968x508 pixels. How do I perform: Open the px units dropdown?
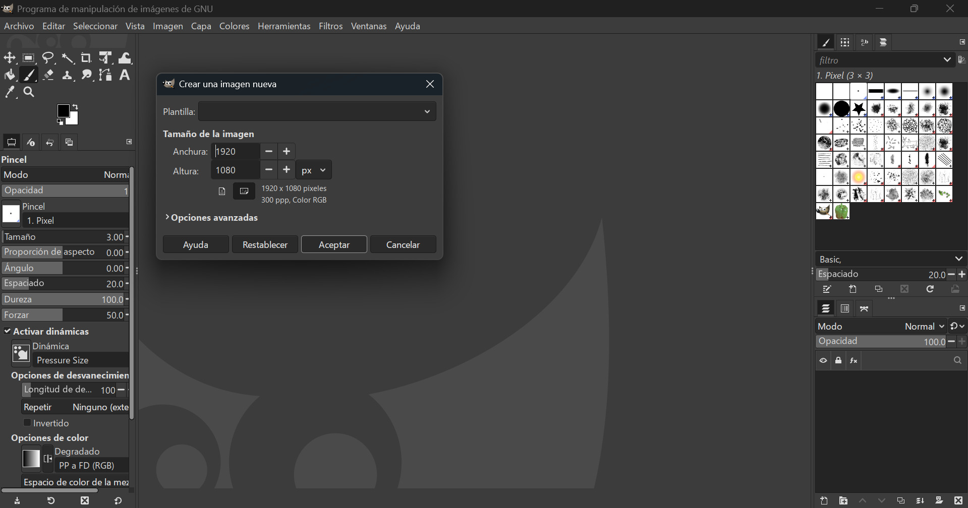(x=313, y=170)
